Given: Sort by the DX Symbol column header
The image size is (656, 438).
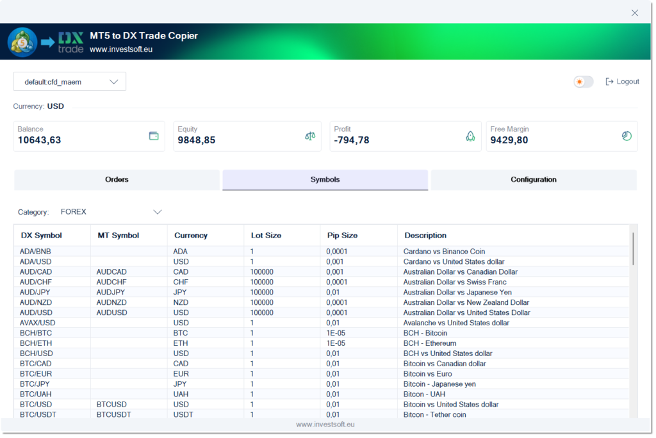Looking at the screenshot, I should click(x=41, y=236).
